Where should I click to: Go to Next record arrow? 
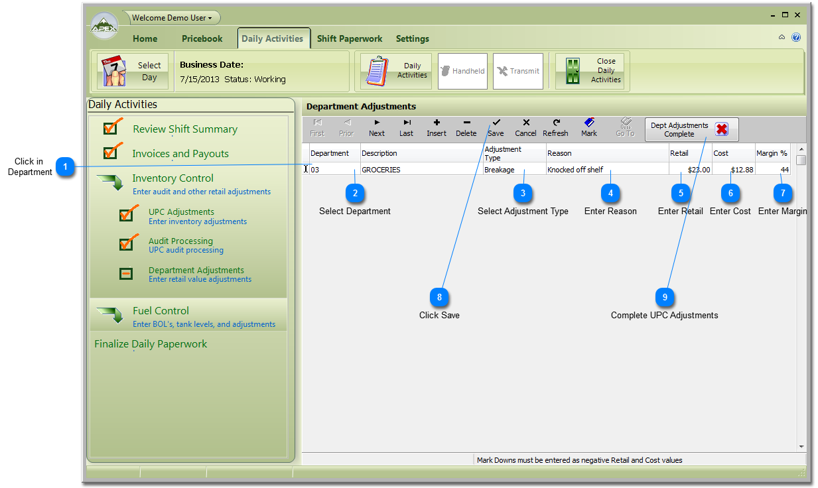pos(377,123)
